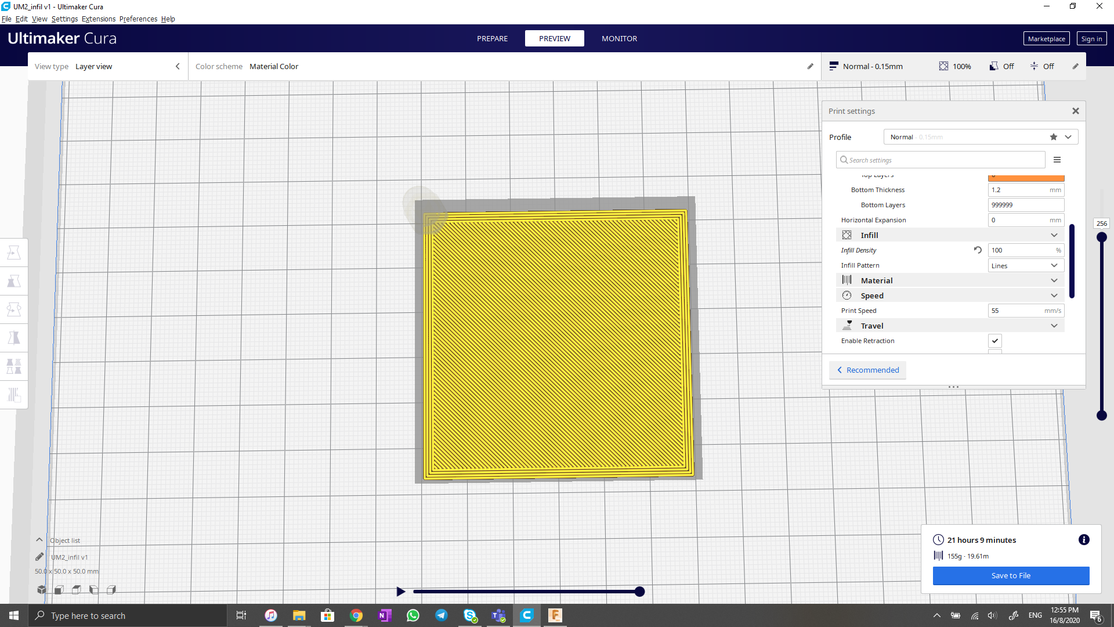The image size is (1114, 627).
Task: Select the Mirror tool in left toolbar
Action: pos(14,338)
